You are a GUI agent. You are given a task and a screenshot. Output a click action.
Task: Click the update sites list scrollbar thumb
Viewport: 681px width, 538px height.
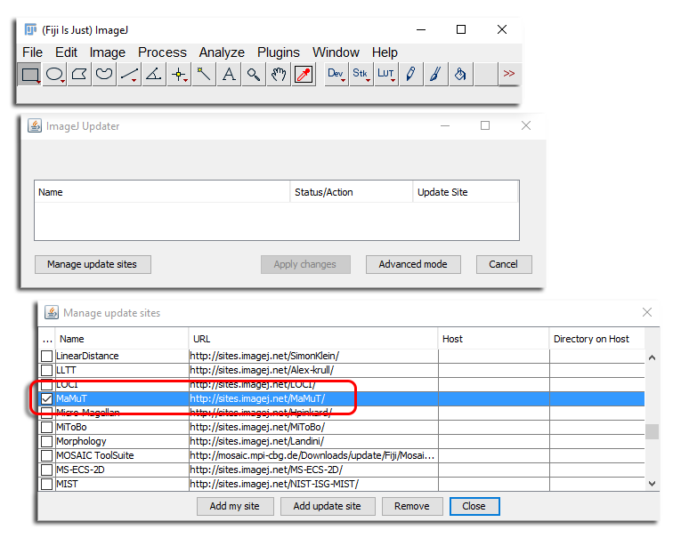652,431
